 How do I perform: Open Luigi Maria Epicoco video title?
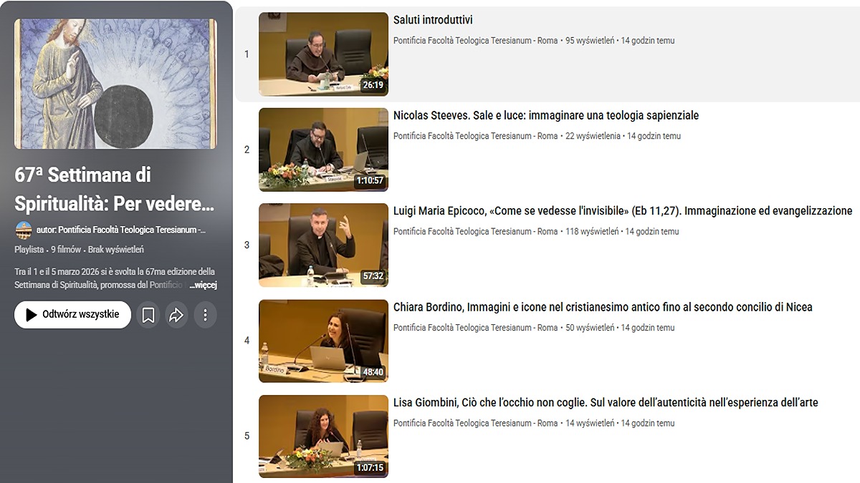(622, 210)
